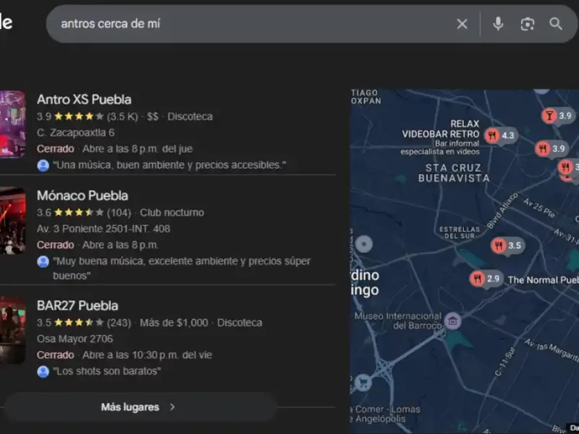This screenshot has width=579, height=434.
Task: Click the reviewer avatar beside 'Muy buena música'
Action: (x=43, y=262)
